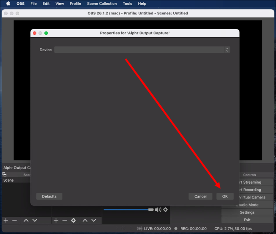Move scene down with arrow icon
This screenshot has width=276, height=234.
tap(35, 220)
